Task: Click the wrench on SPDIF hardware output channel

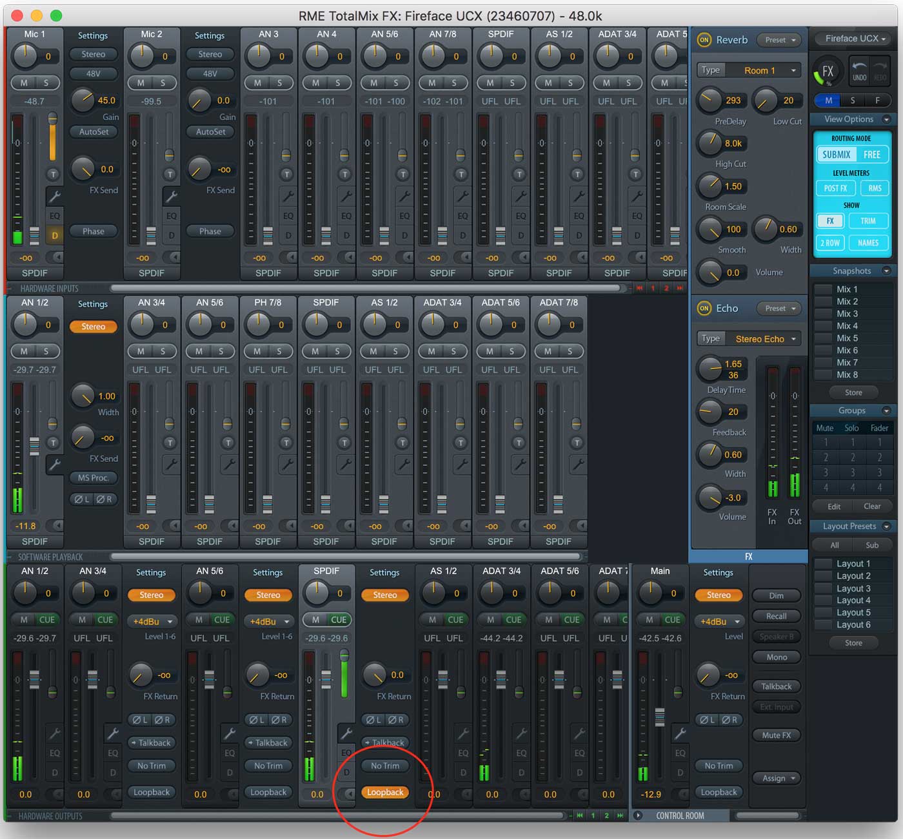Action: pyautogui.click(x=346, y=733)
